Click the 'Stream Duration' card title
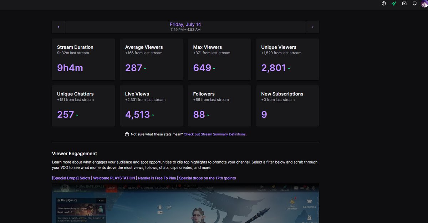Screen dimensions: 428x223 coord(75,47)
